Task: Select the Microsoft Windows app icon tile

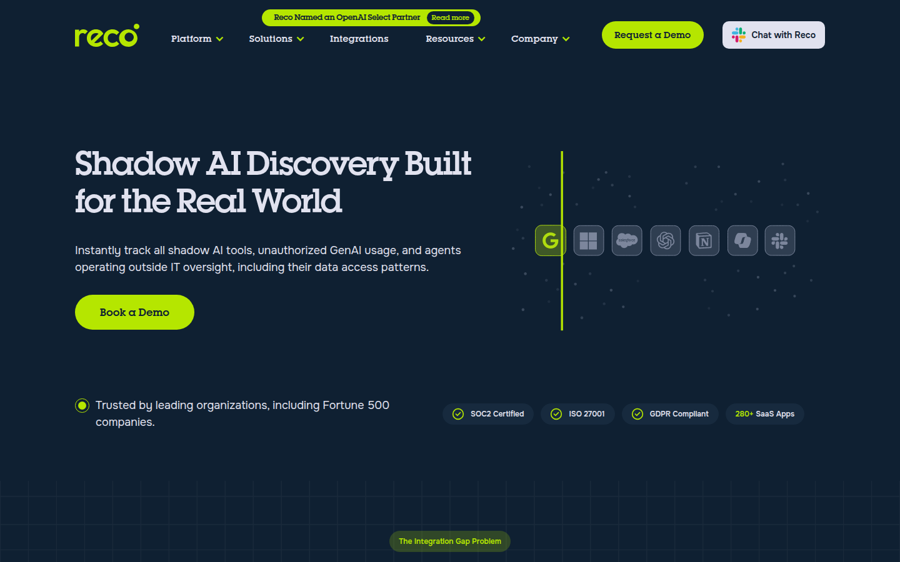Action: 589,240
